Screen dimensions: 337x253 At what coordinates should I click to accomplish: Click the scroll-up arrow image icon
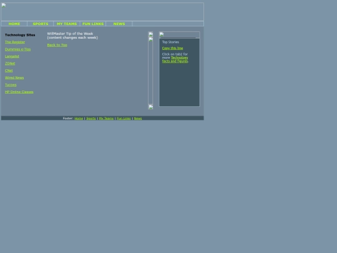coord(150,34)
